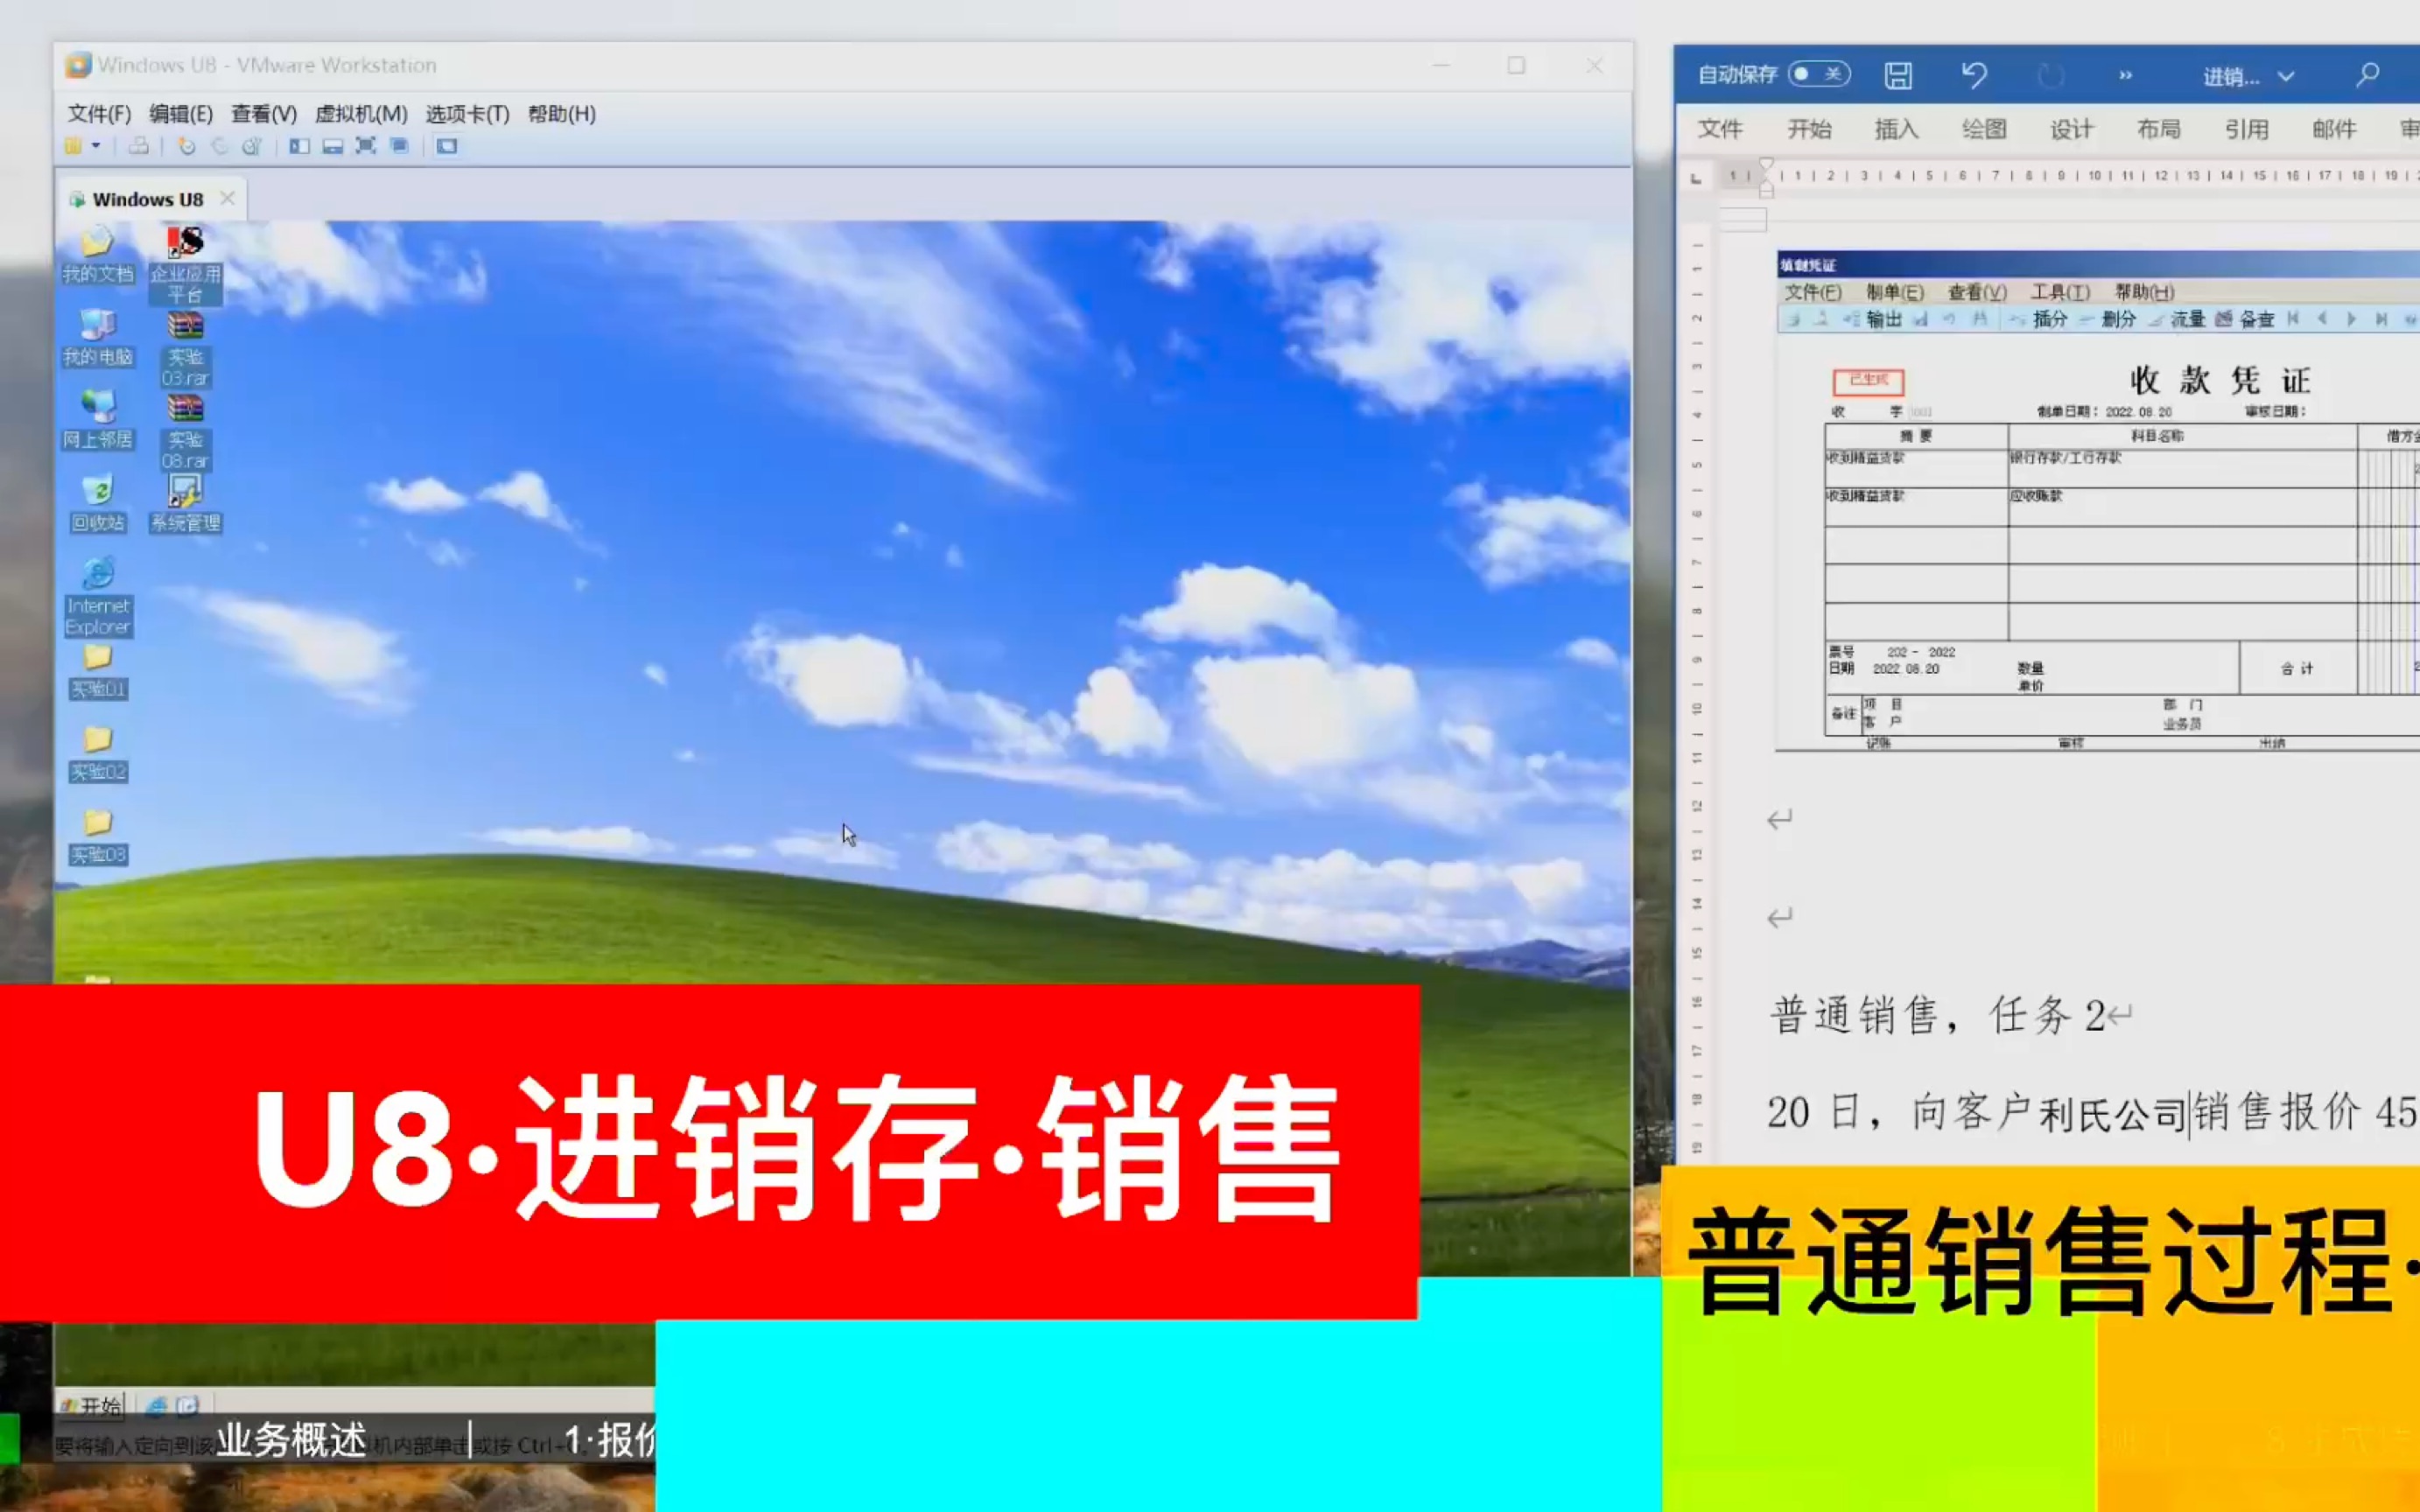Toggle the VMware library sidebar icon

pos(299,146)
